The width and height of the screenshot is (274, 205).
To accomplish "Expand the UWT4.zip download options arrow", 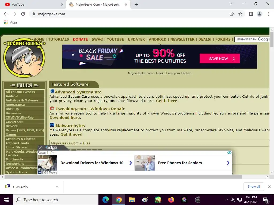I will [57, 187].
